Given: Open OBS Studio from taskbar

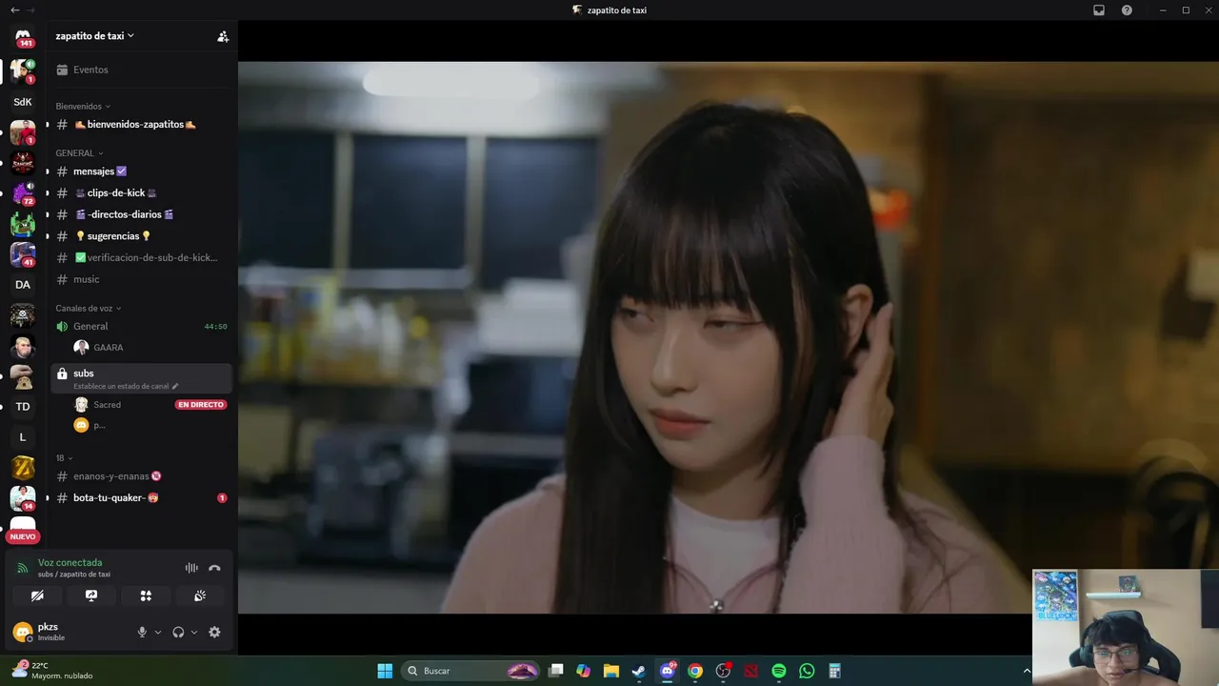Looking at the screenshot, I should (723, 671).
